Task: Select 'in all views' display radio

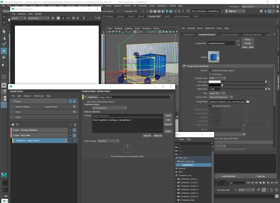Action: 210,74
